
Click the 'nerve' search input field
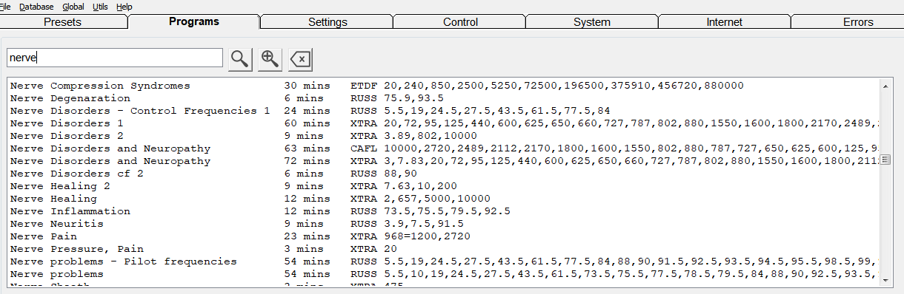pyautogui.click(x=115, y=58)
